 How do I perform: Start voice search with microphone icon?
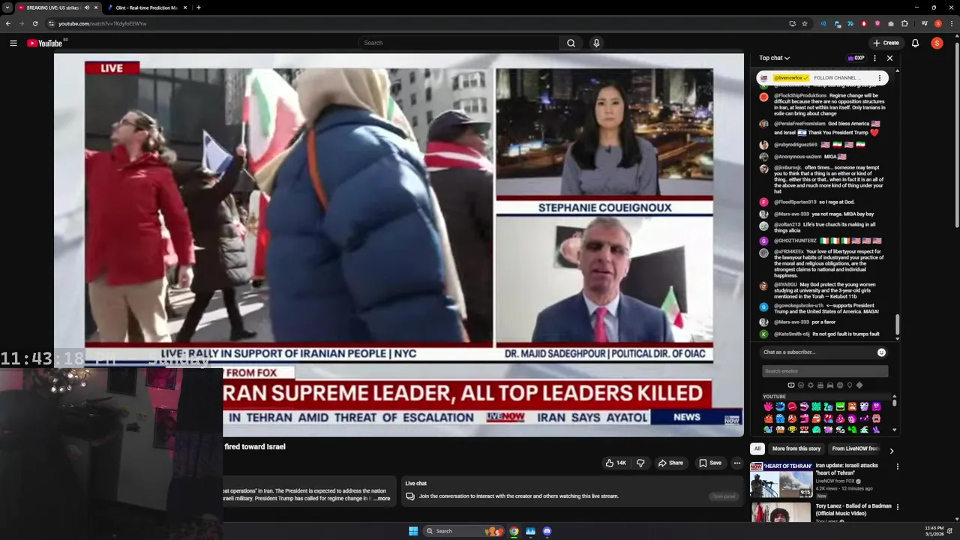click(x=596, y=43)
